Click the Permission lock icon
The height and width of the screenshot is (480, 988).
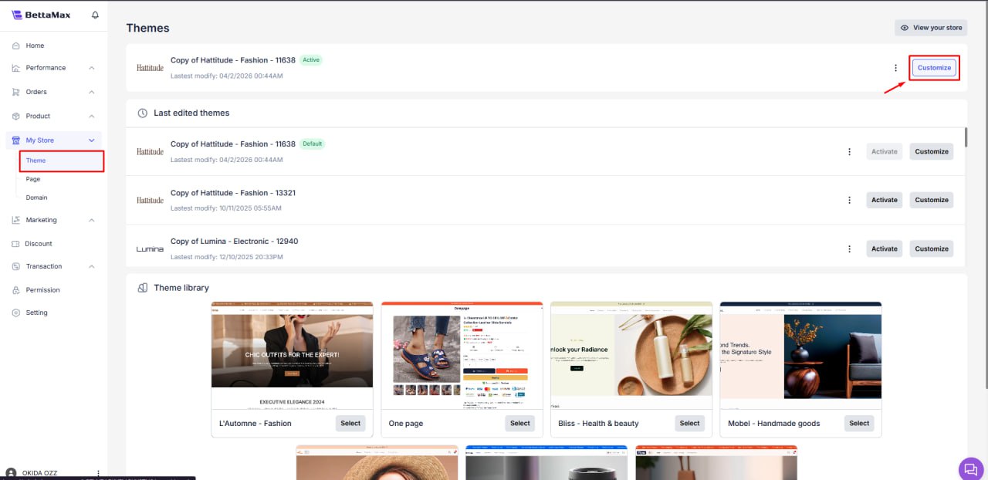tap(15, 290)
